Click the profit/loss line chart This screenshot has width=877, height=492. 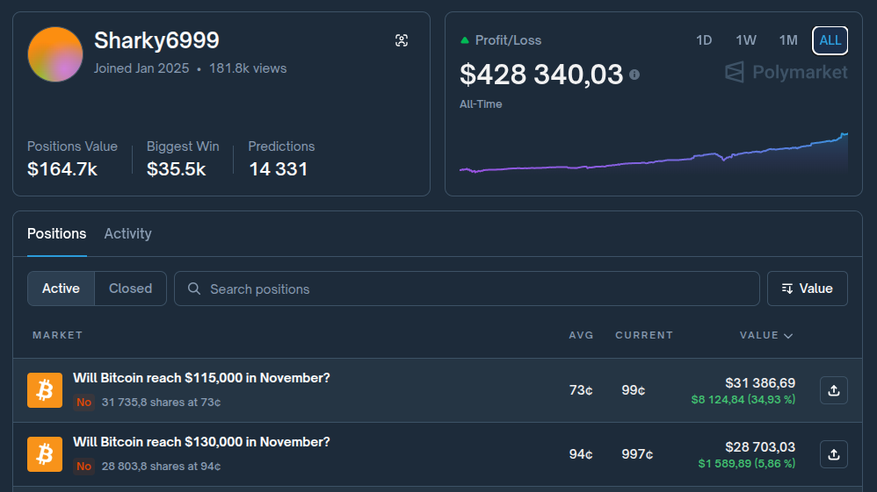pyautogui.click(x=653, y=153)
